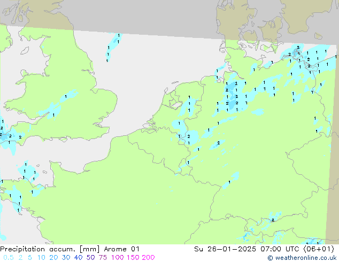
Task: Click the legend value 20
Action: [x=53, y=258]
